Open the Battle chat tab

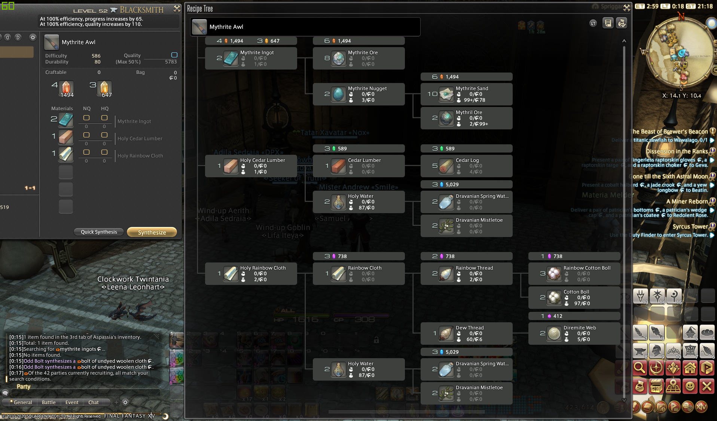(49, 402)
